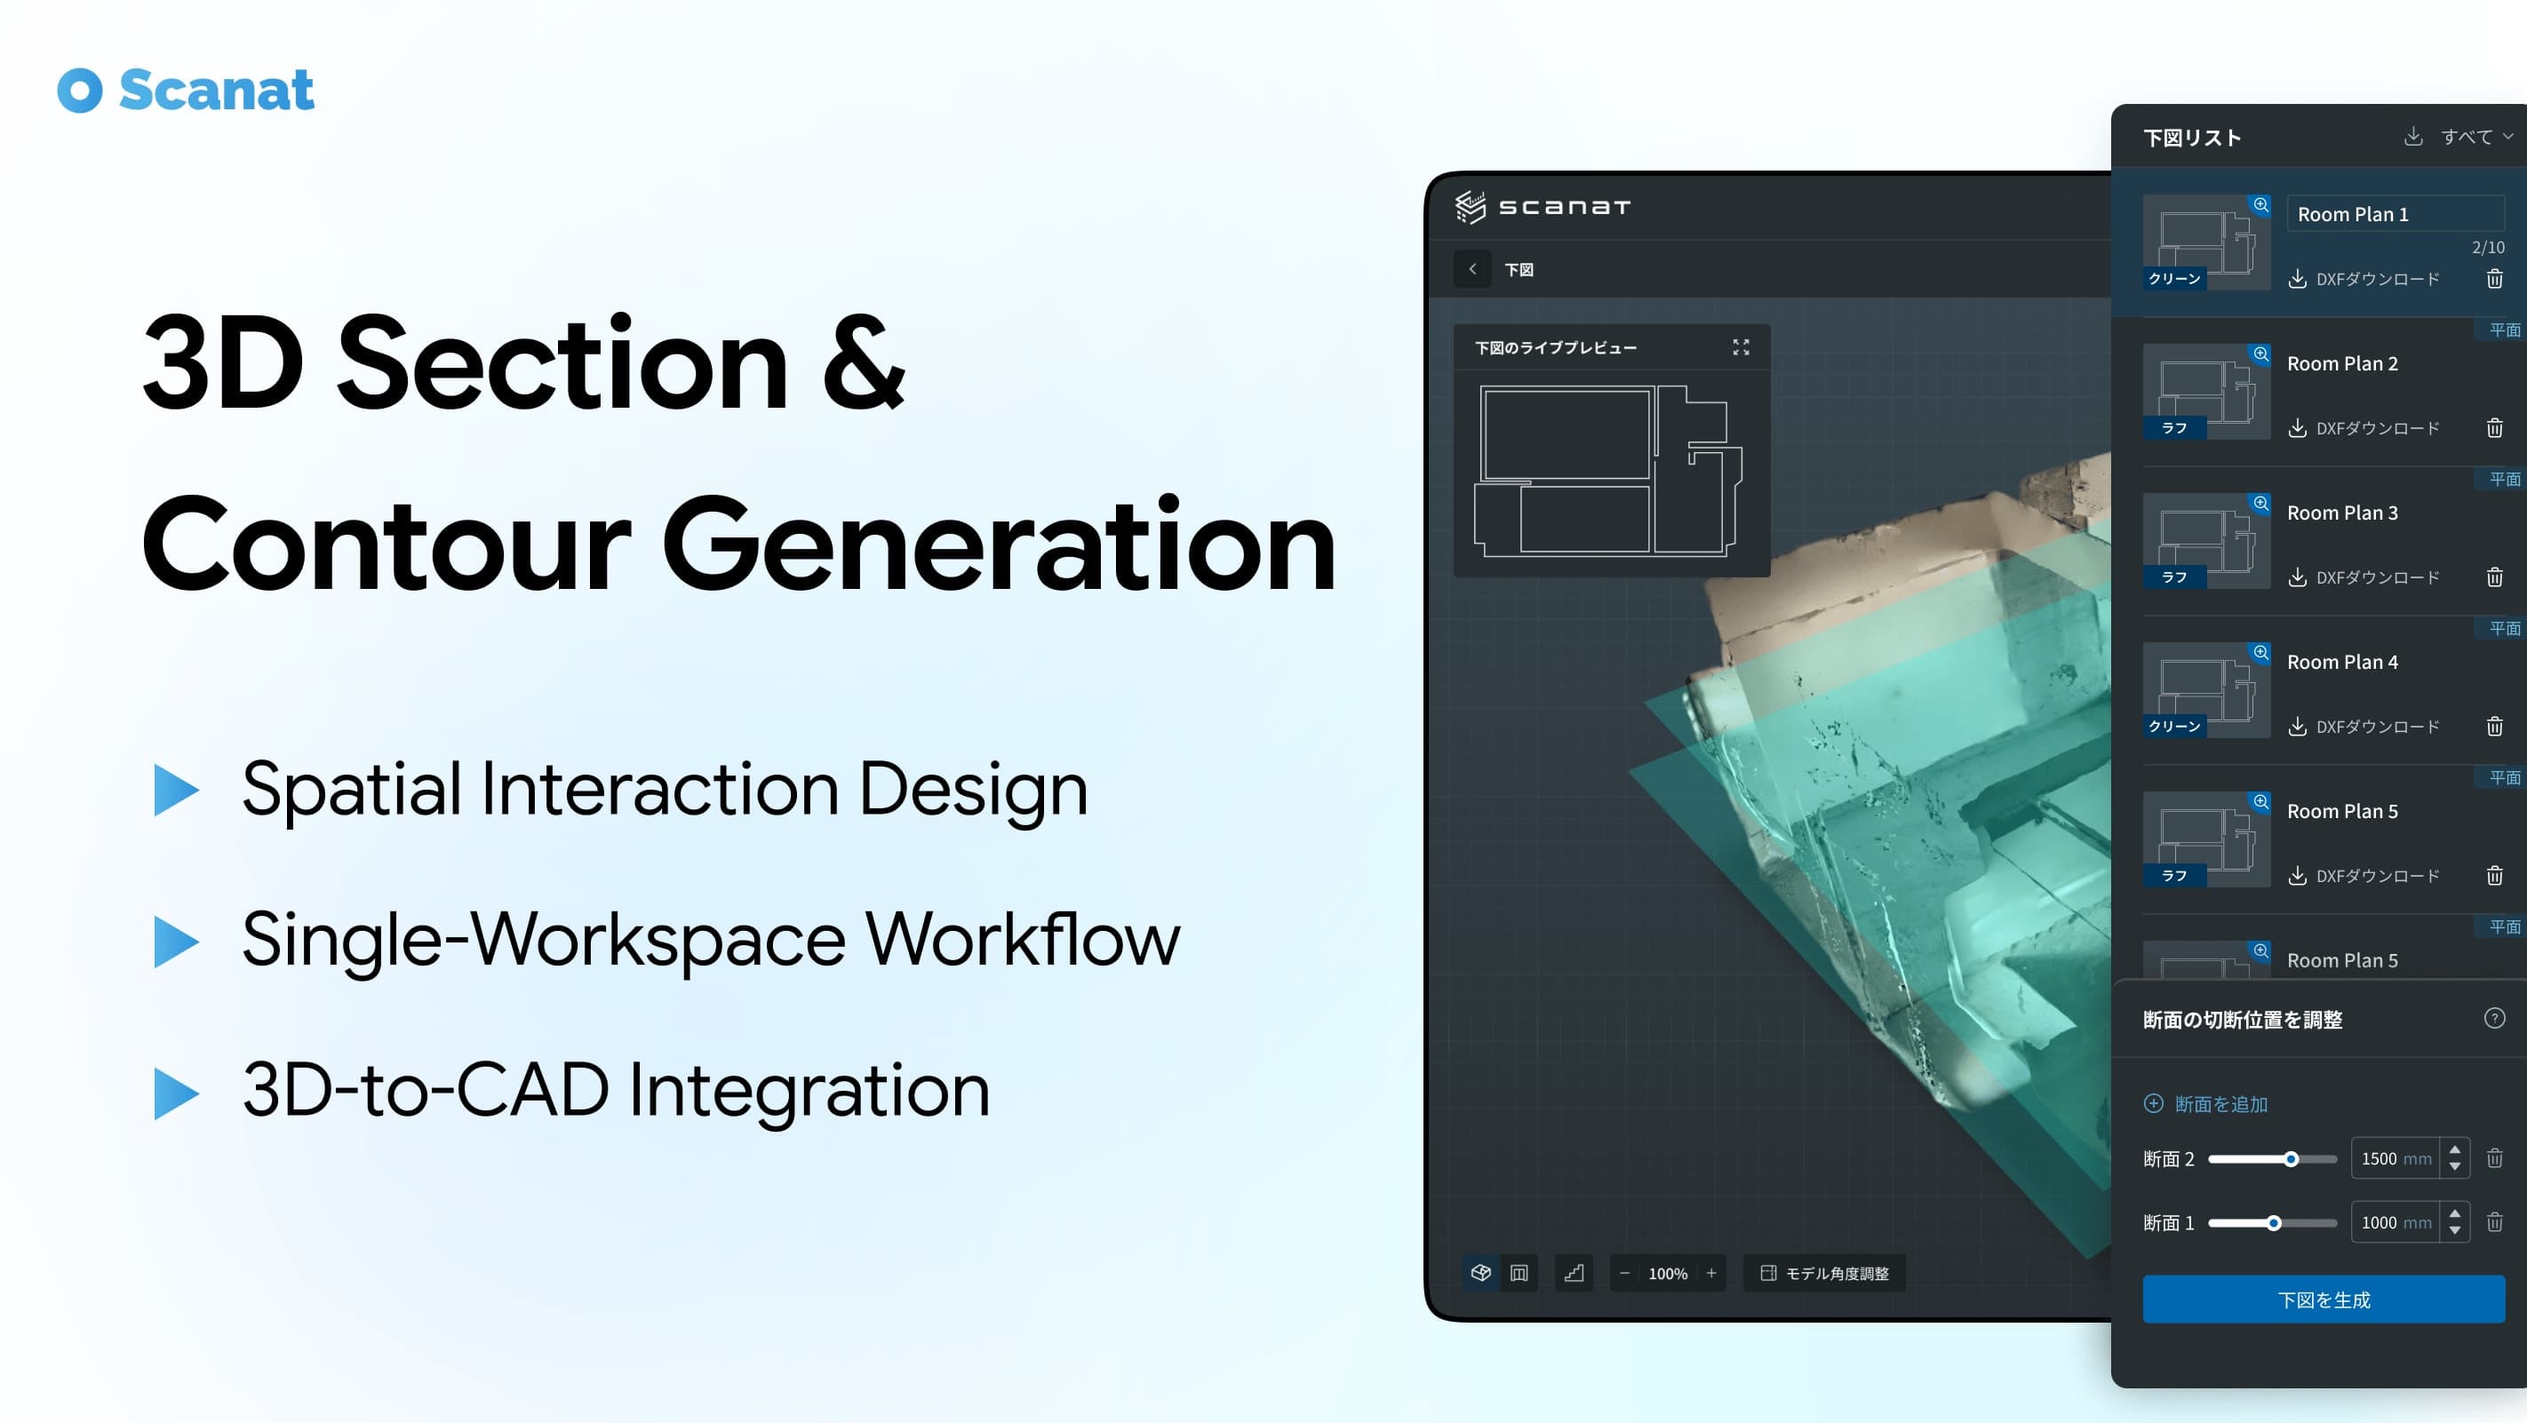
Task: Click the Scanat logo in app header
Action: click(x=1543, y=207)
